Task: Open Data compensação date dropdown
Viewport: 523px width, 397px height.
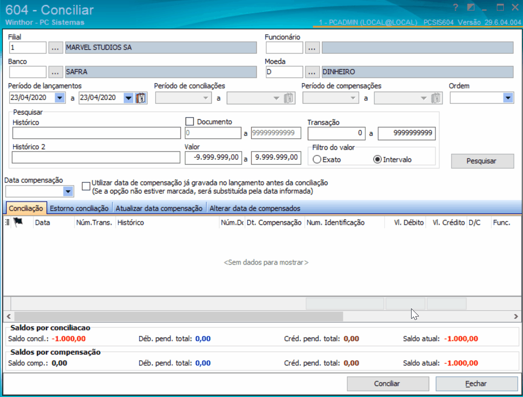Action: [68, 191]
